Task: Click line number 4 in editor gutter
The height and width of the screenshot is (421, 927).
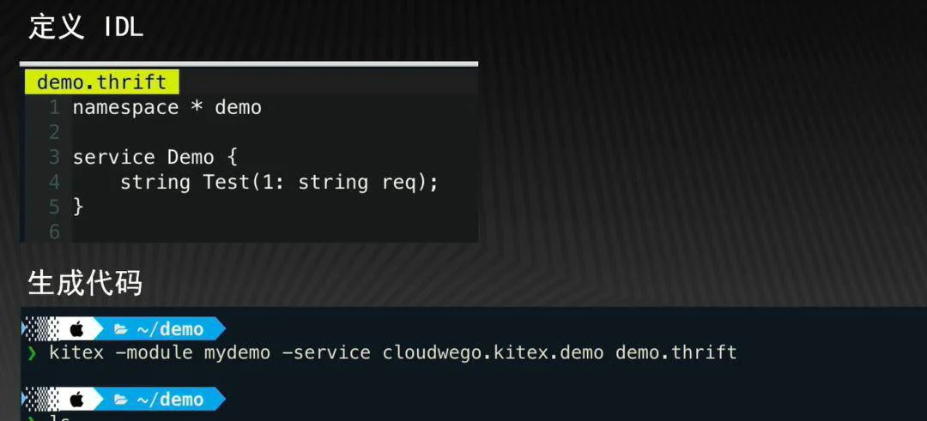Action: 55,182
